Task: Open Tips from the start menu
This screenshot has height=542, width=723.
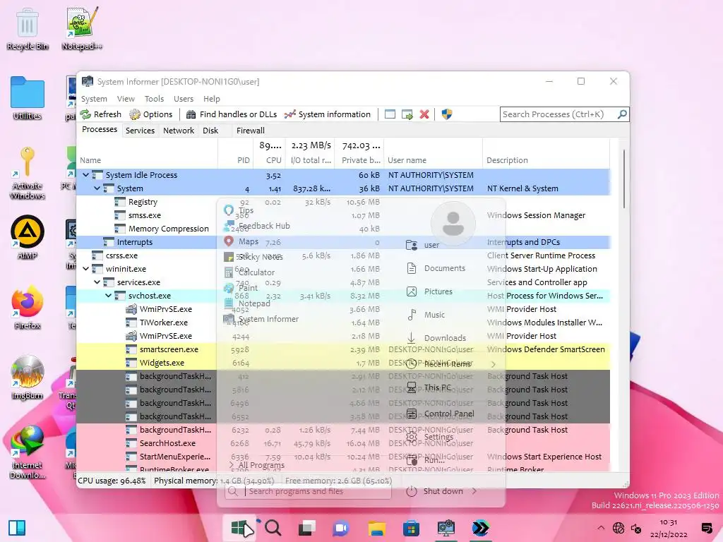Action: (x=239, y=210)
